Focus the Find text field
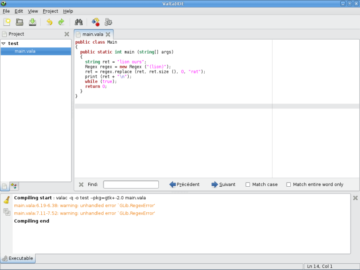360x270 pixels. click(131, 184)
